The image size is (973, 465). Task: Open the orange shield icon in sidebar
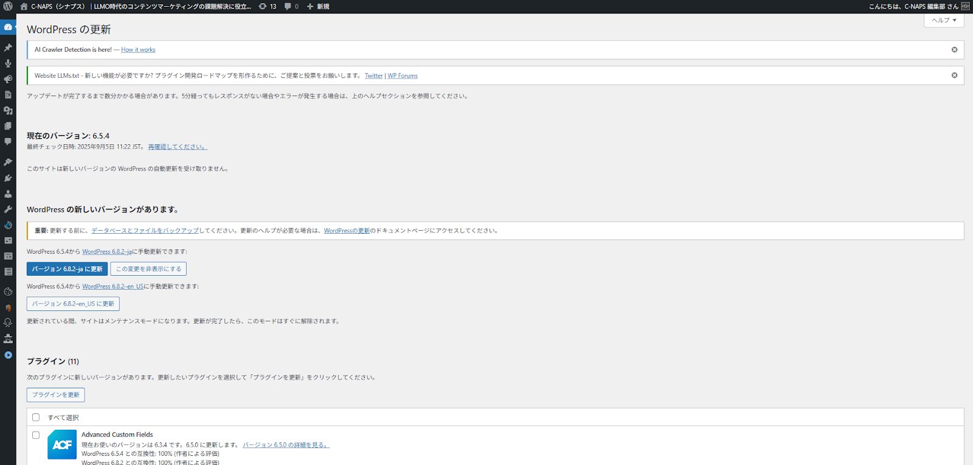click(x=8, y=307)
